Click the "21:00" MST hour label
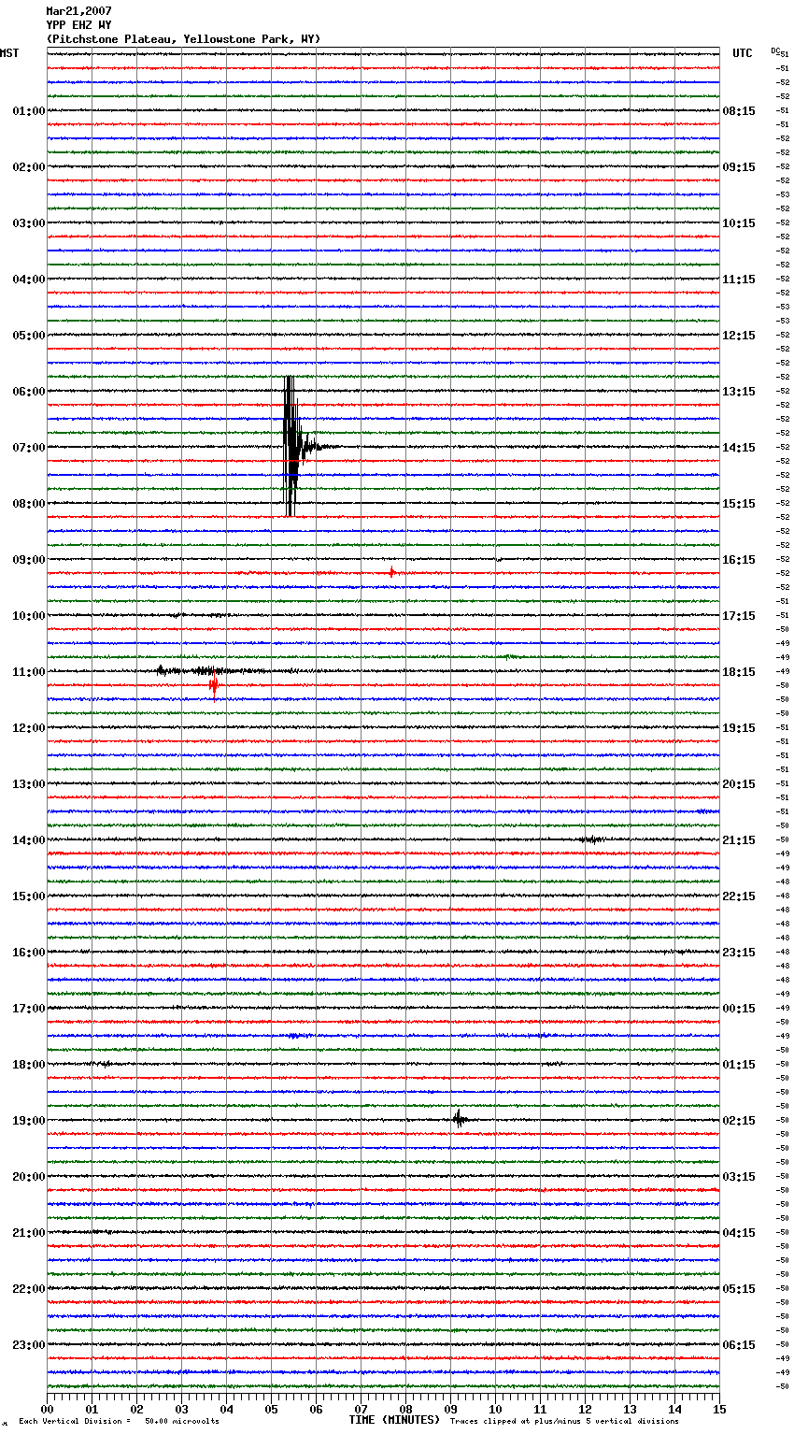Viewport: 794px width, 1434px height. click(29, 1233)
